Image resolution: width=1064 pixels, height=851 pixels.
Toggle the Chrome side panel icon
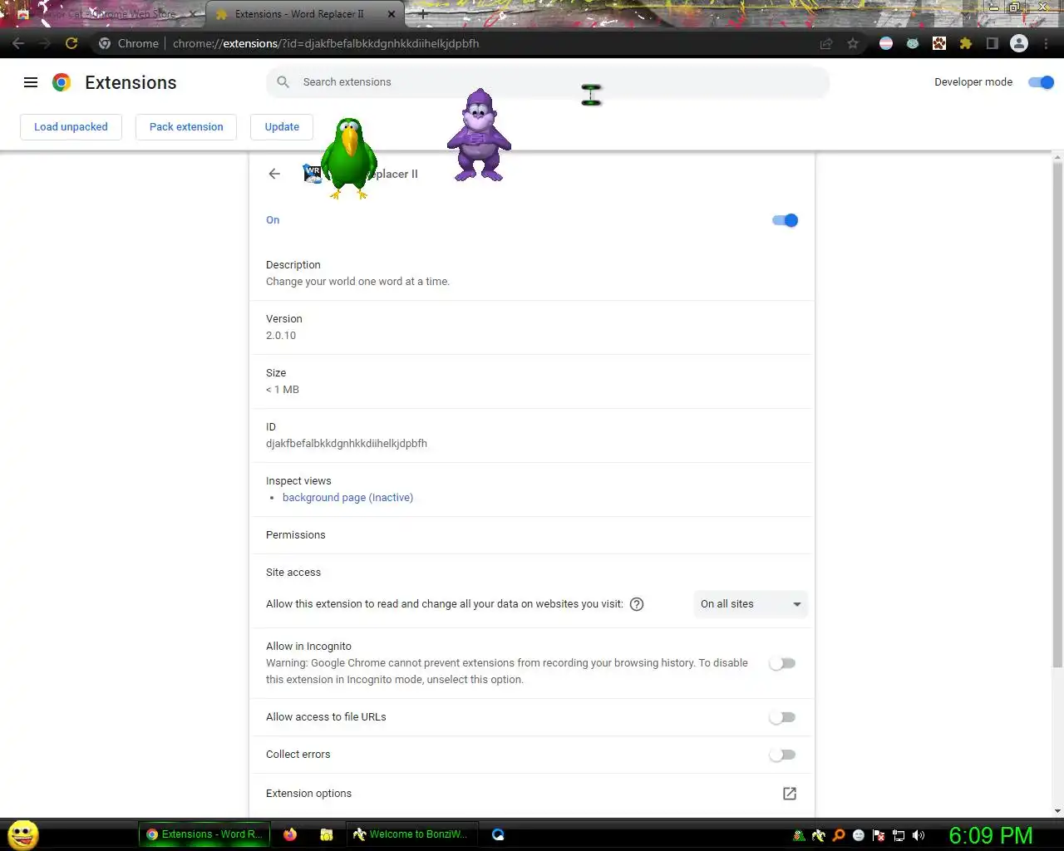click(992, 43)
